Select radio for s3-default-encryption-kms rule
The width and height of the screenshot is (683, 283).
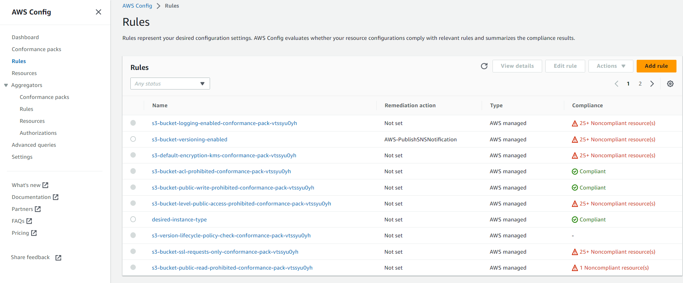pyautogui.click(x=133, y=155)
